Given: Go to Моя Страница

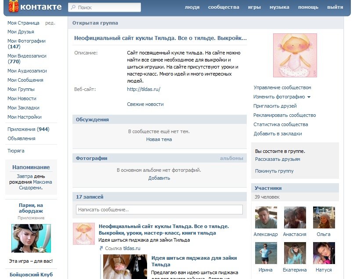Looking at the screenshot, I should (x=23, y=23).
